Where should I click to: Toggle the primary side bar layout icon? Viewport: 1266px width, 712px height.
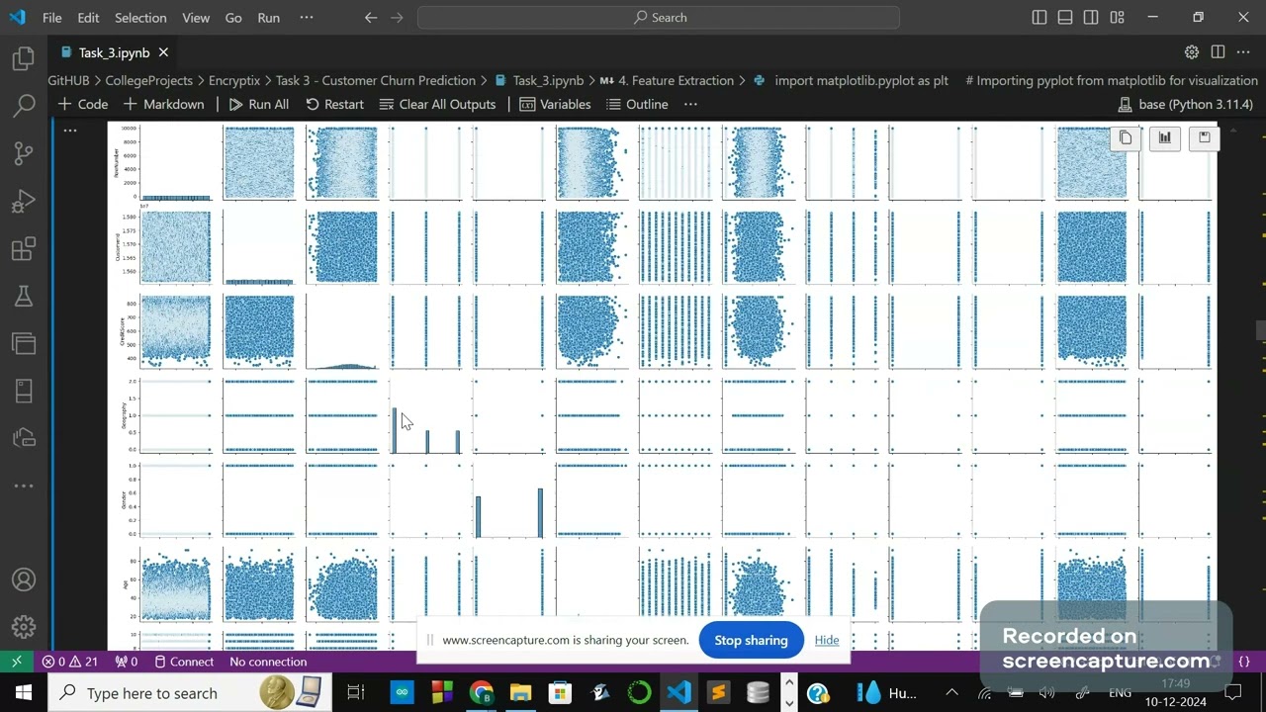1040,18
